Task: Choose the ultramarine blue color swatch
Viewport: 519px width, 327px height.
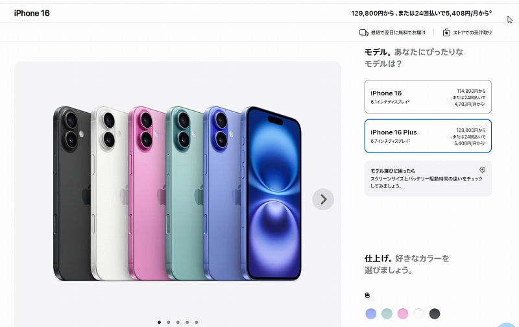Action: coord(370,313)
